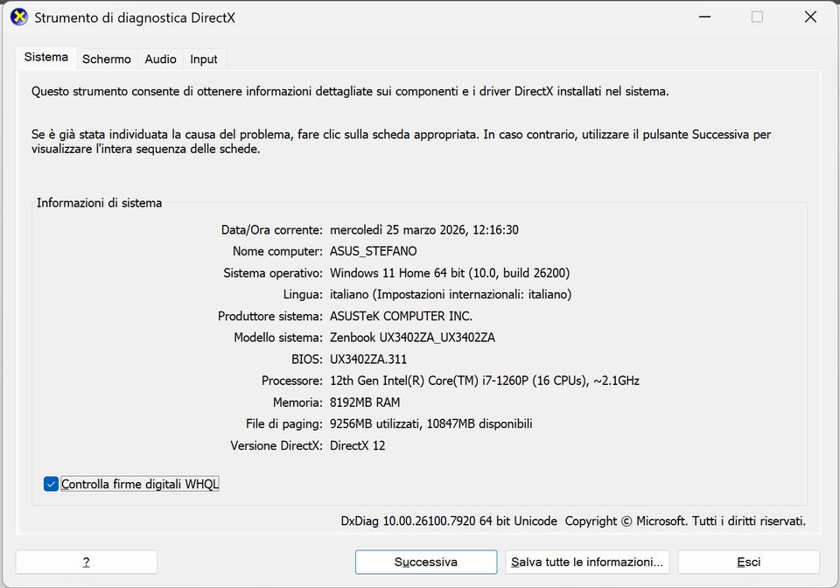Click the computer name value ASUS_STEFANO
Image resolution: width=840 pixels, height=588 pixels.
coord(373,251)
